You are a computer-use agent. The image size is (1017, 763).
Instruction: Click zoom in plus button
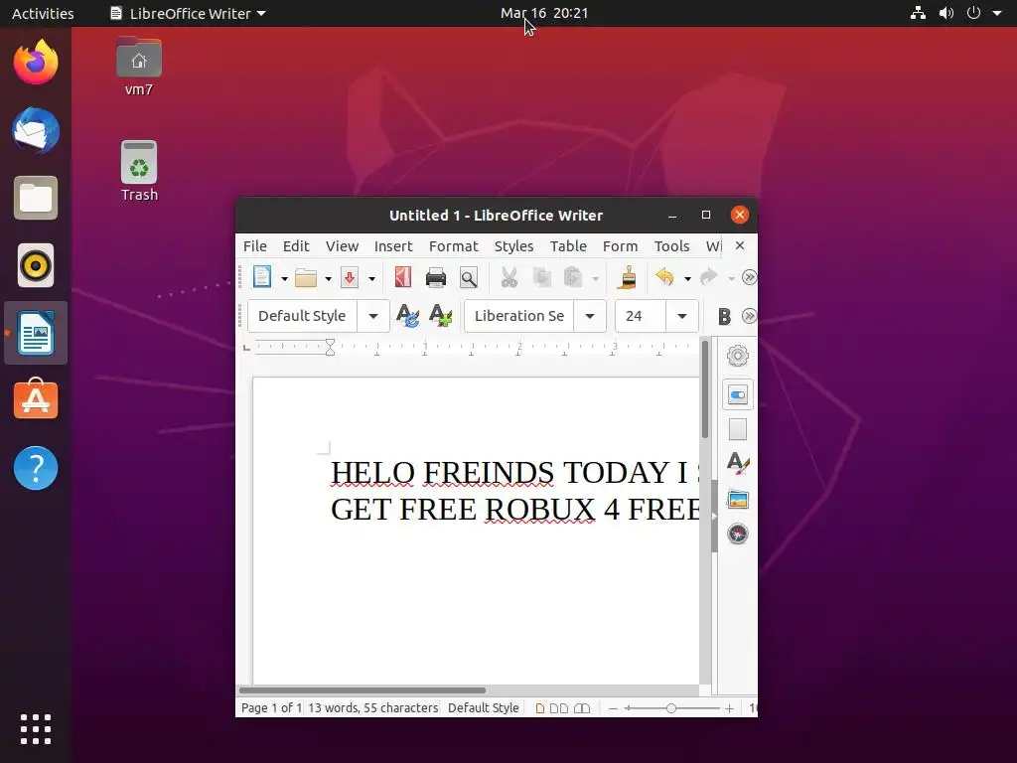[x=729, y=708]
